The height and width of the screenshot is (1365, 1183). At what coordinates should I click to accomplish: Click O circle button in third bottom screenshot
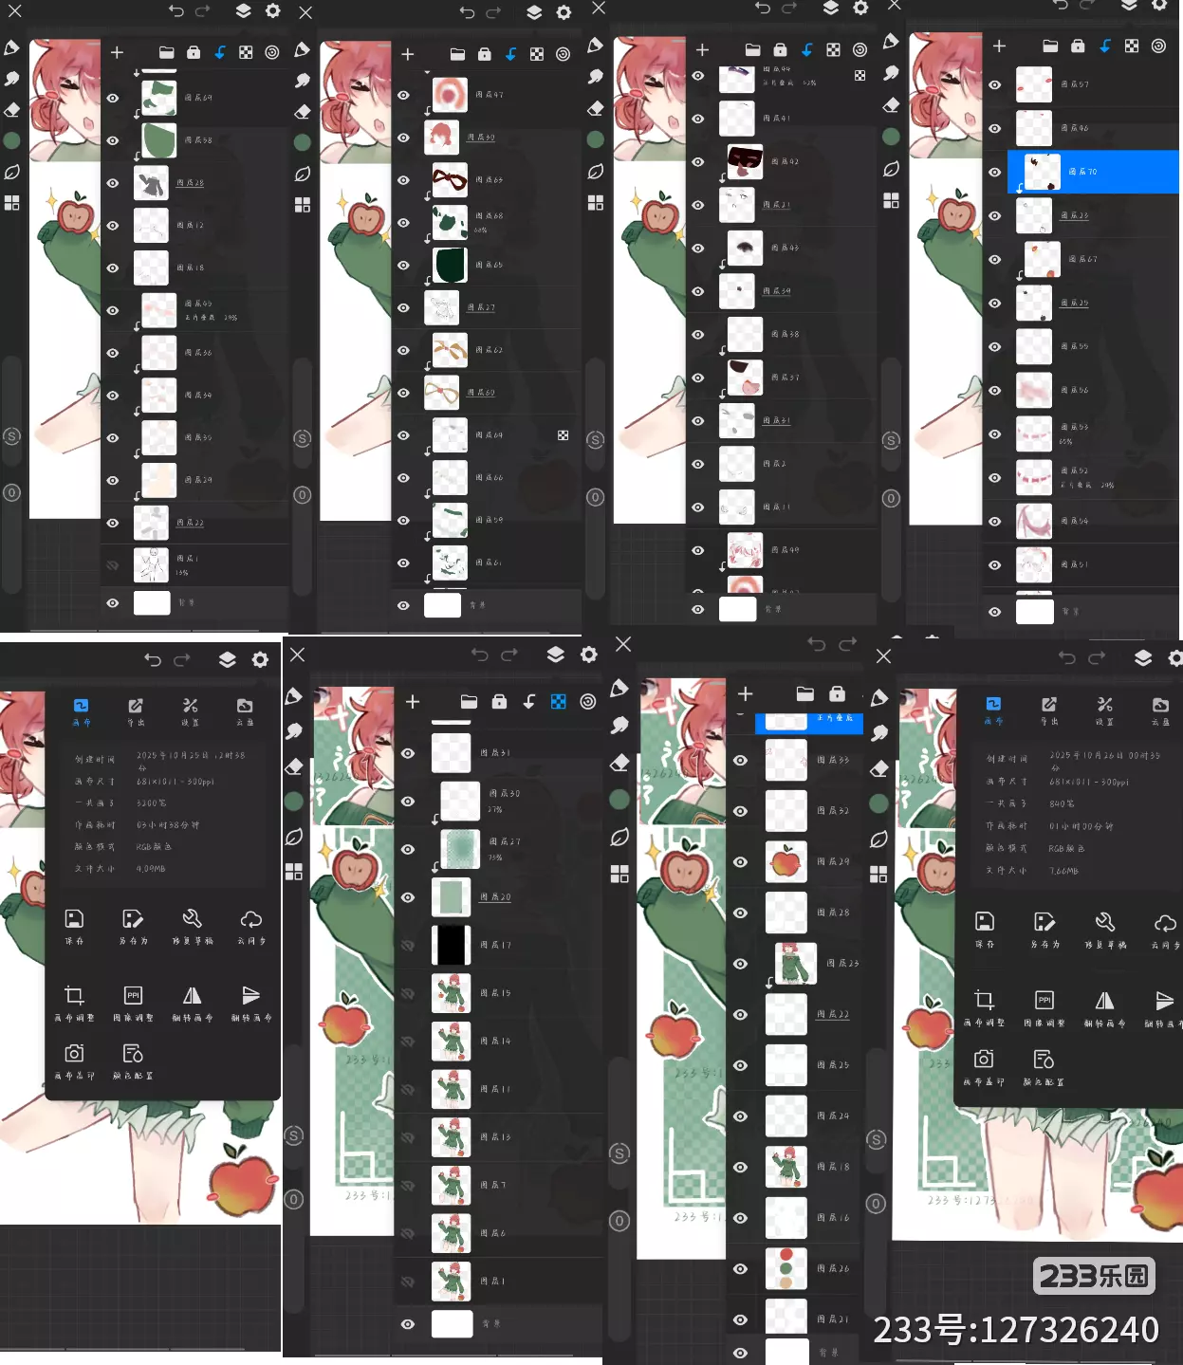pyautogui.click(x=619, y=1221)
